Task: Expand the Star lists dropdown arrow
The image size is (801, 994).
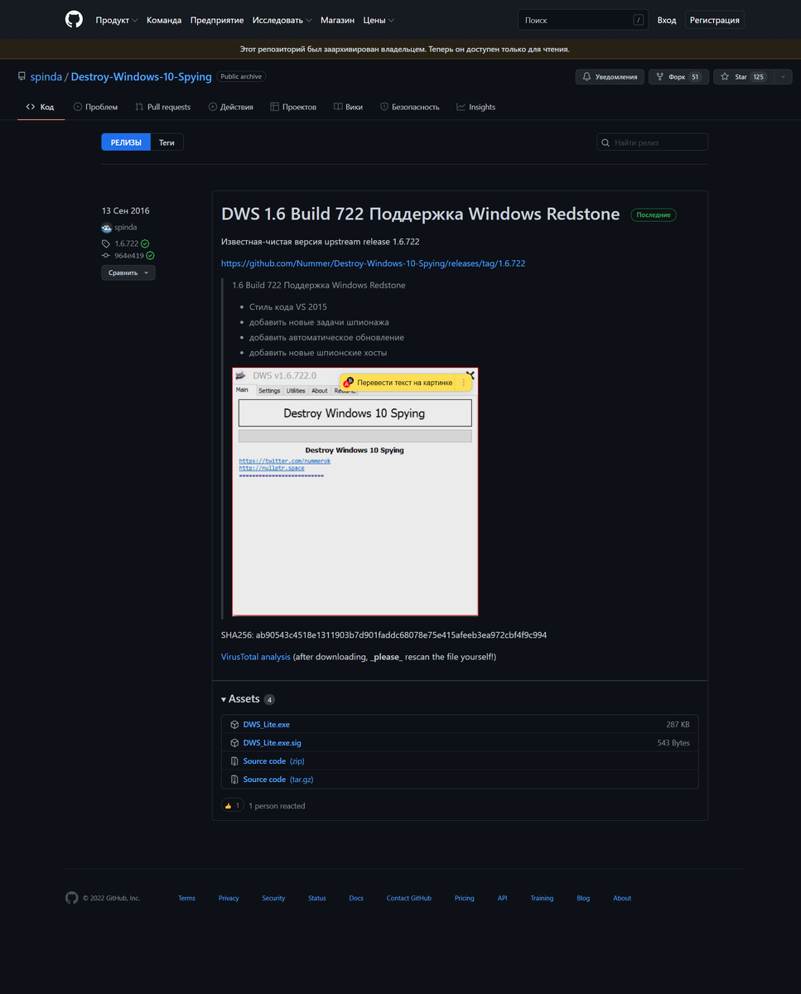Action: click(x=782, y=77)
